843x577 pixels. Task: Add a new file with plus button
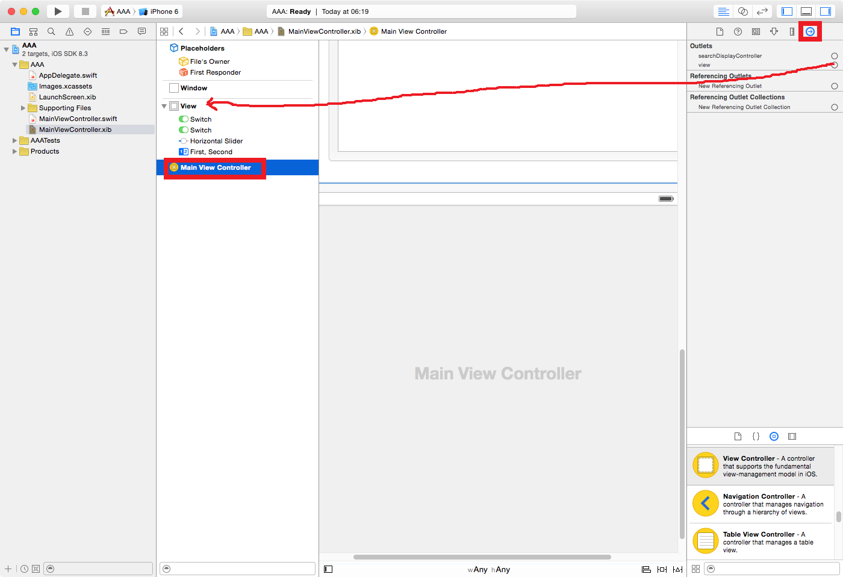tap(8, 569)
